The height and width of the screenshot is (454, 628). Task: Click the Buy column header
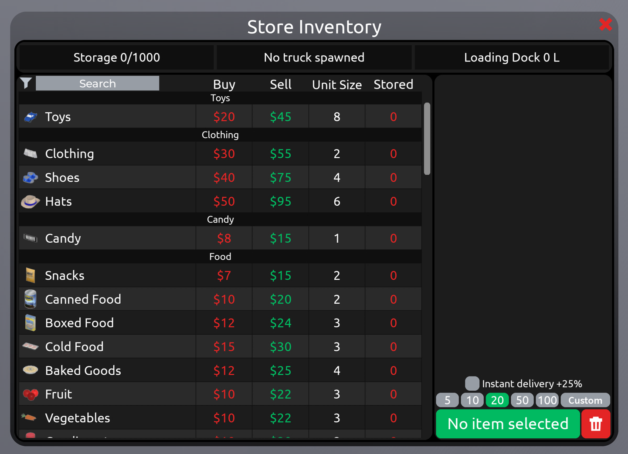click(x=224, y=84)
